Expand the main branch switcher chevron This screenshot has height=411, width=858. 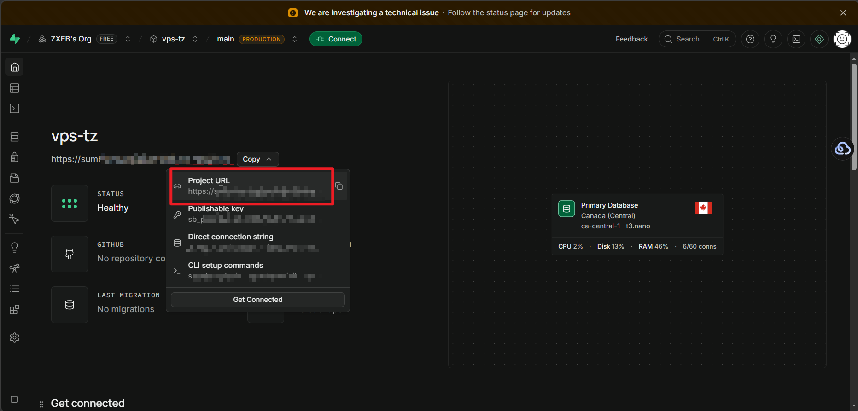tap(295, 39)
